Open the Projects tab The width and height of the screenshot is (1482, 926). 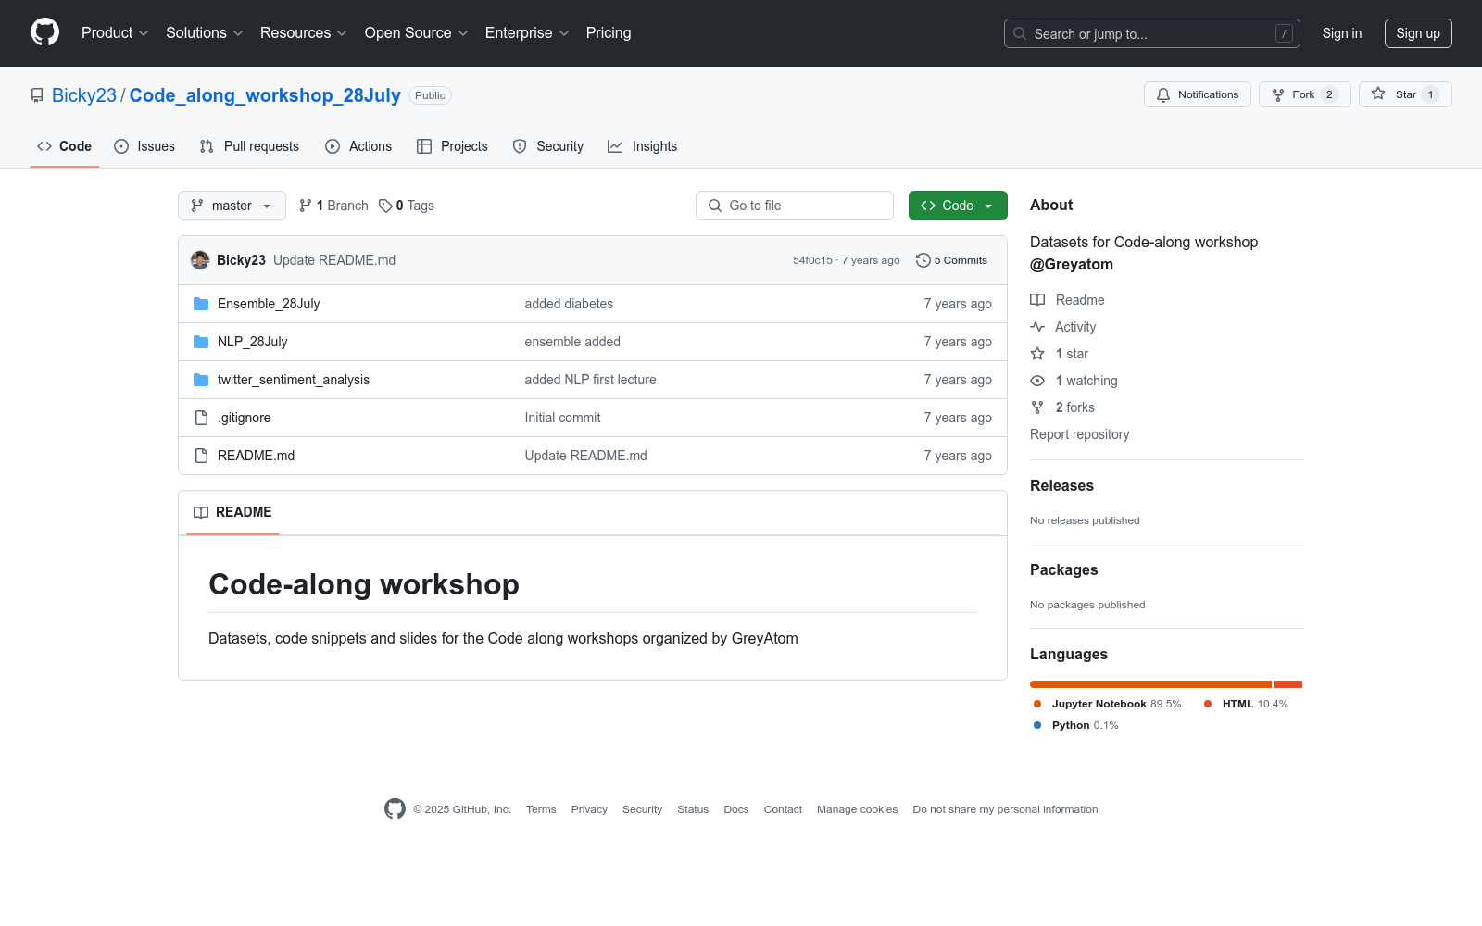tap(452, 146)
